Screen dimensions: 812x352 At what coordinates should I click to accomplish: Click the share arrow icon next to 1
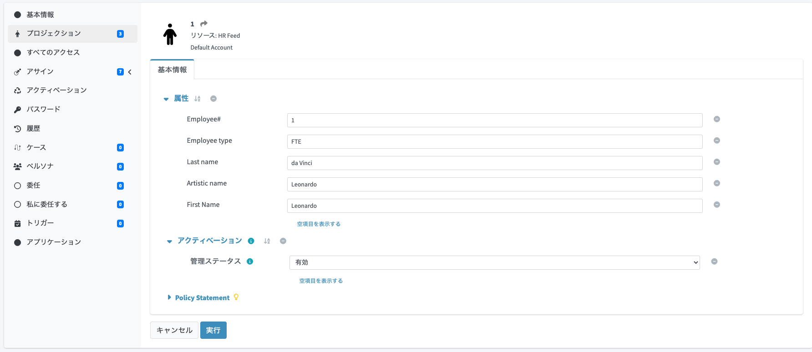point(204,24)
